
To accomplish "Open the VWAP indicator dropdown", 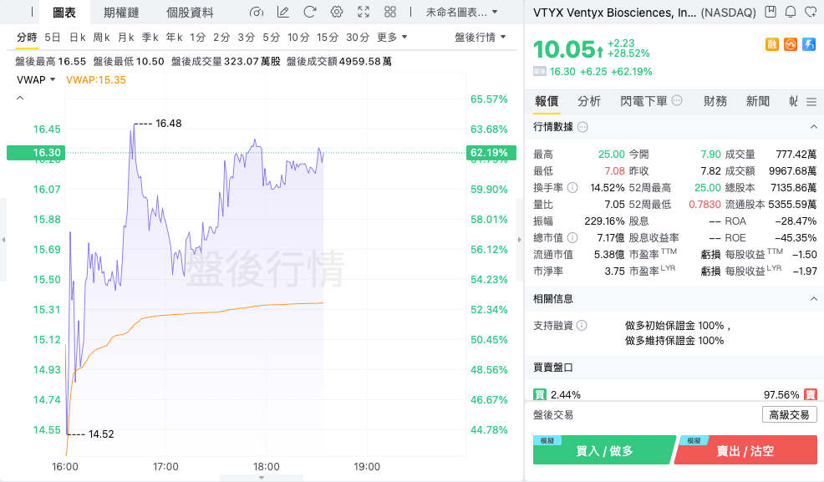I will coord(36,80).
